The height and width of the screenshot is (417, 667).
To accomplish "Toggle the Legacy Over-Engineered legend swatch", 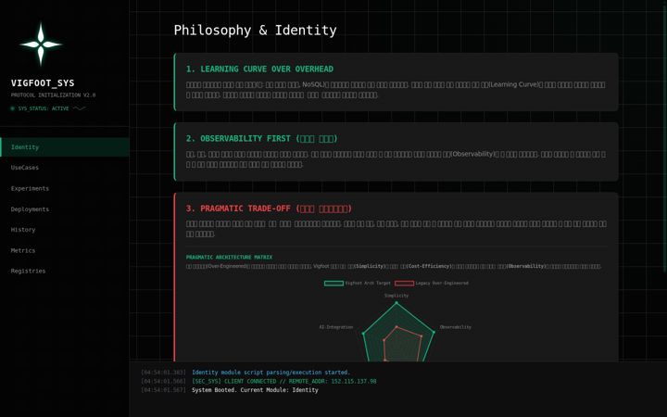I will click(404, 283).
